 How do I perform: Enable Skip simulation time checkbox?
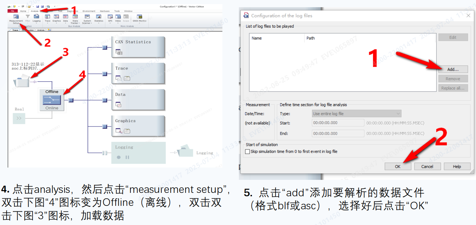coord(248,151)
